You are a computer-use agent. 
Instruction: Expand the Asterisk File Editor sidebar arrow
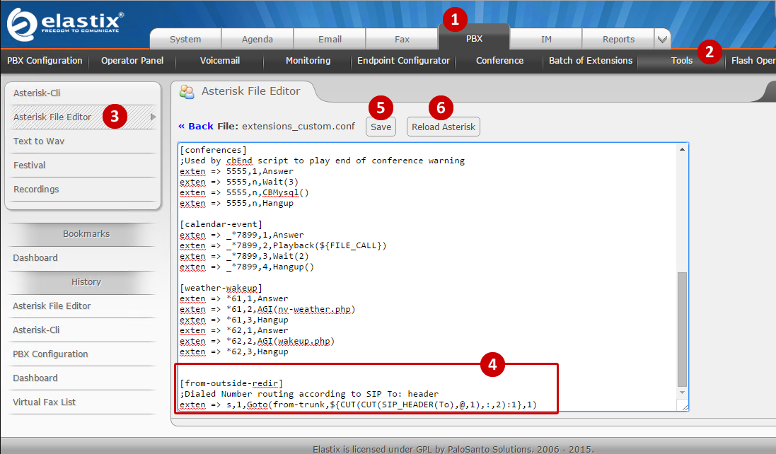153,117
